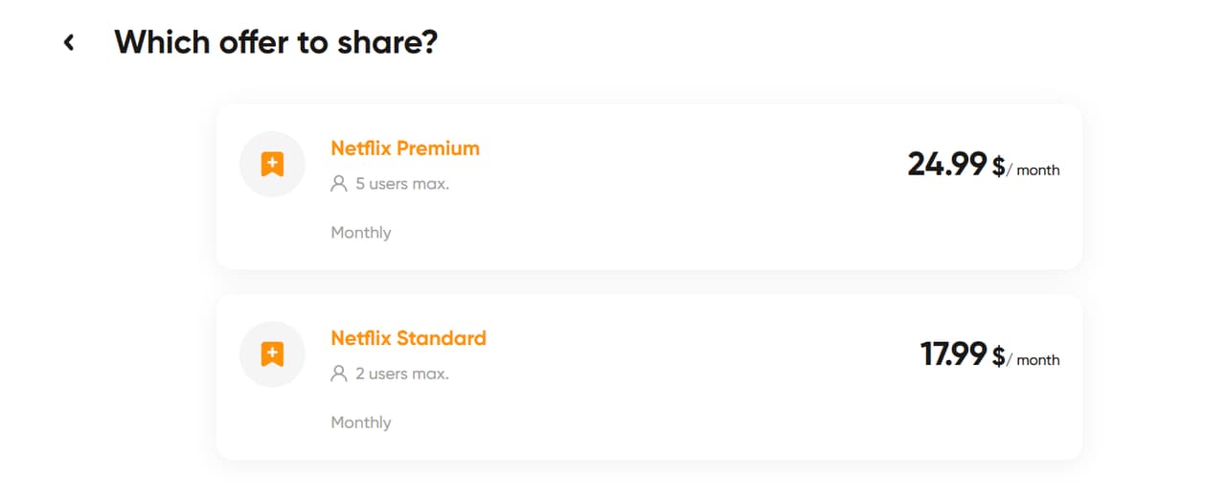Click the user icon beside '5 users max.'

pyautogui.click(x=338, y=184)
